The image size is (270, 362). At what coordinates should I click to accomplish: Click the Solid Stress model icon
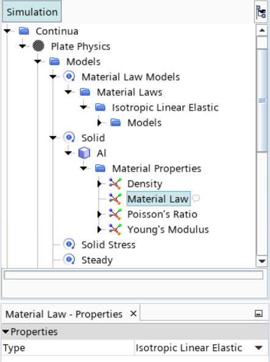coord(69,244)
